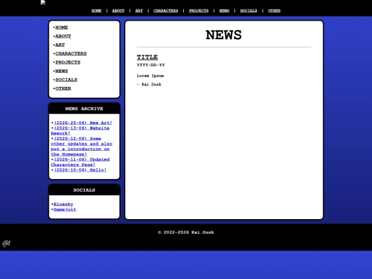Go to CHARACTERS from the sidebar list
The image size is (372, 279).
click(x=71, y=54)
